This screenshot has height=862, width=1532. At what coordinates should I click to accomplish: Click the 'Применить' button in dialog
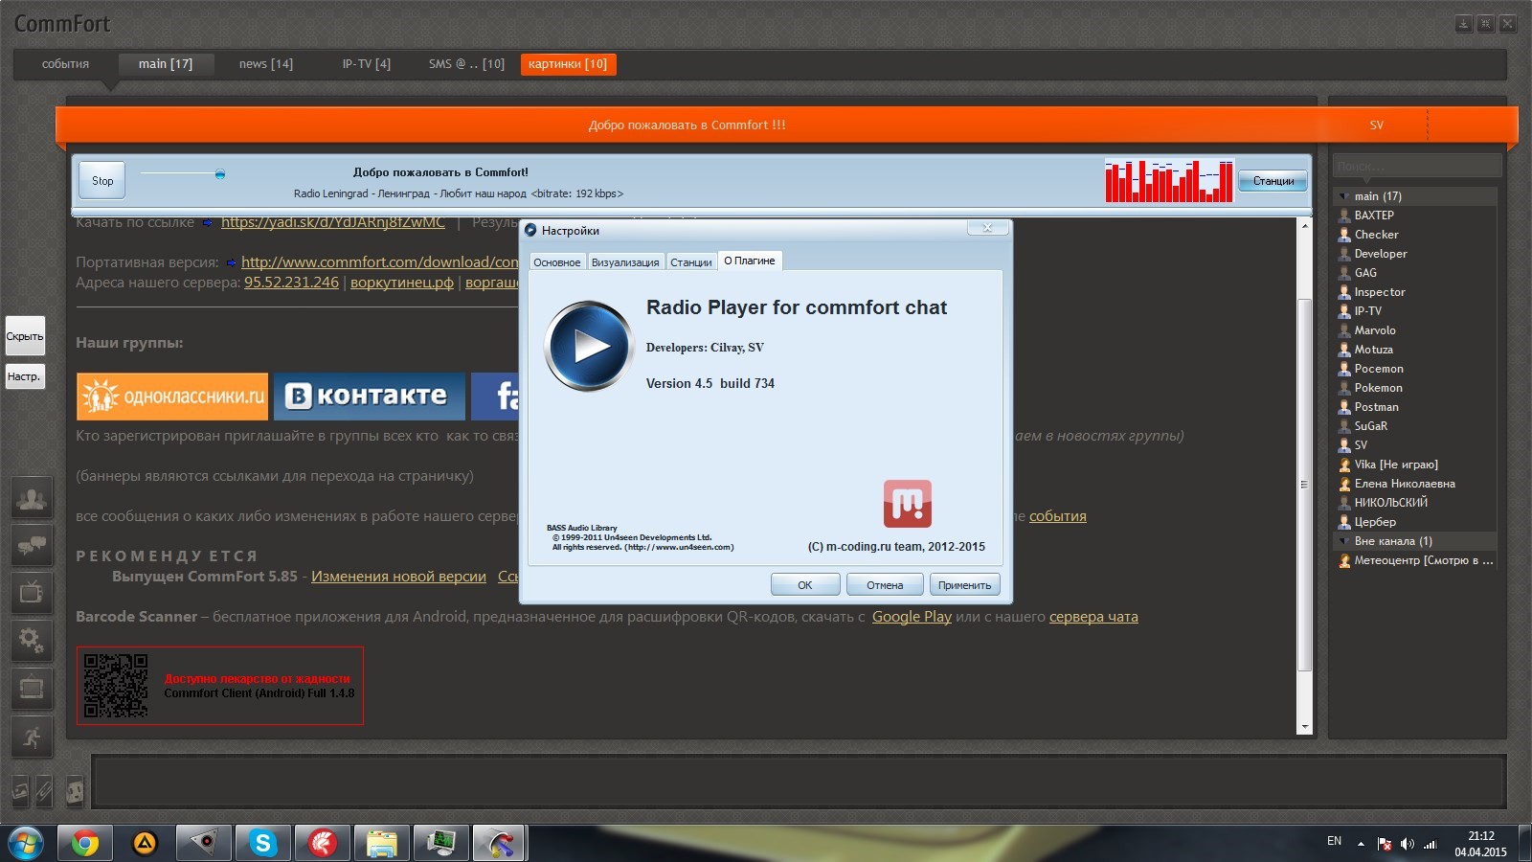pyautogui.click(x=964, y=585)
